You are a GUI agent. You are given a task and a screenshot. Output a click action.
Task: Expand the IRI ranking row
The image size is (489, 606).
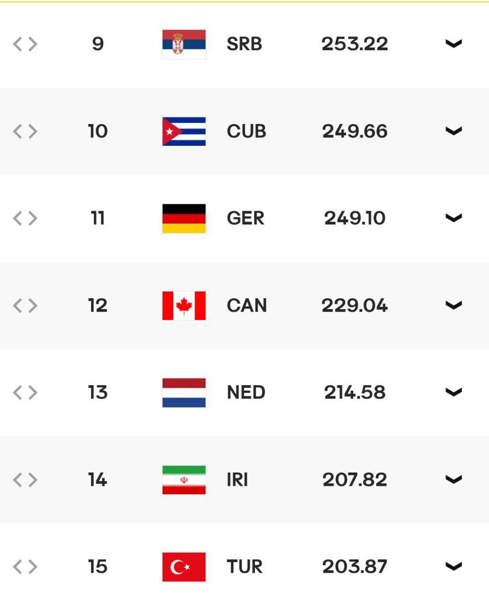click(453, 480)
